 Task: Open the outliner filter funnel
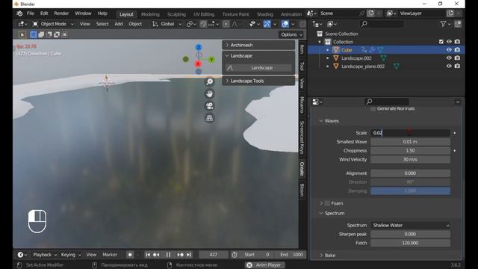(x=443, y=24)
